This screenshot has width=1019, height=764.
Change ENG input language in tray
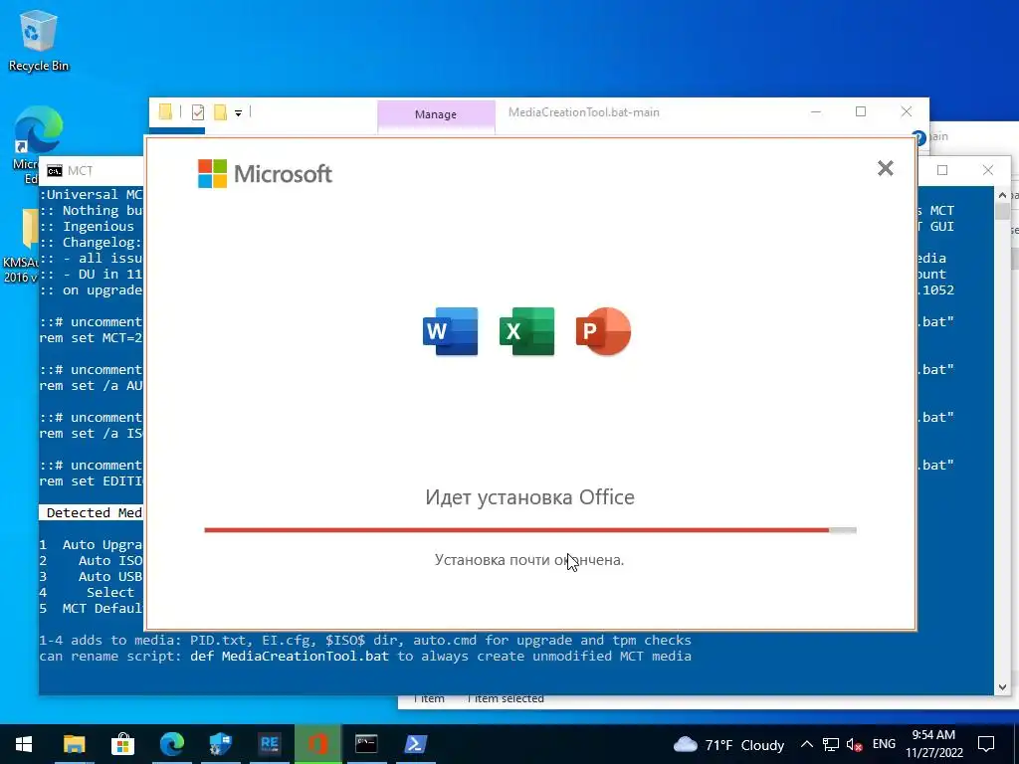click(x=884, y=744)
